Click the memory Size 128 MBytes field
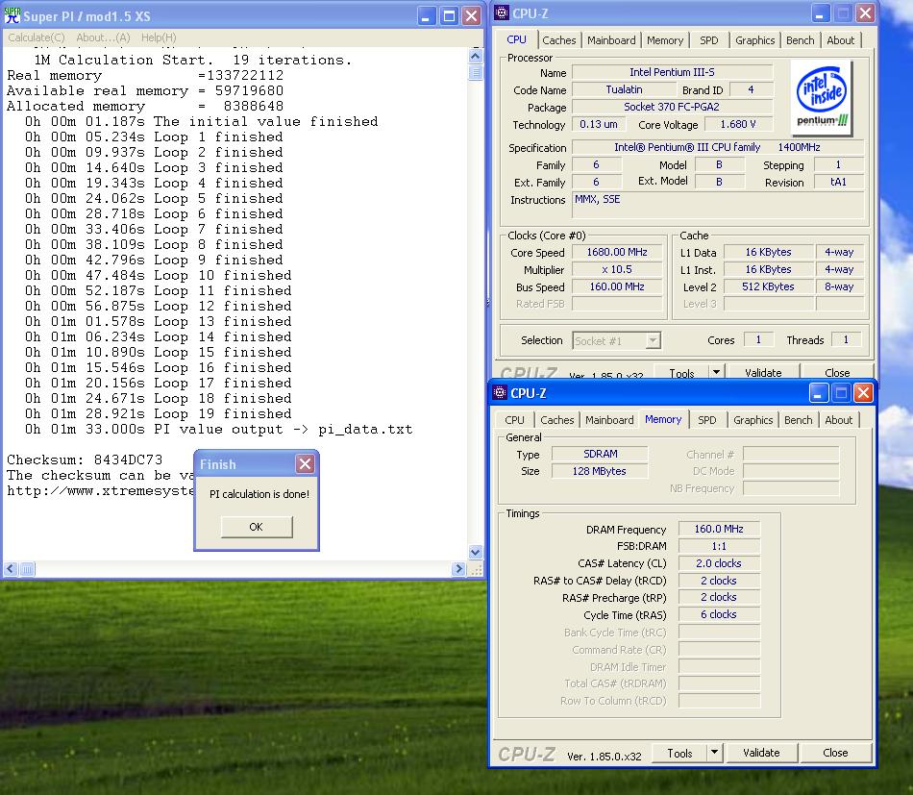913x795 pixels. click(600, 471)
